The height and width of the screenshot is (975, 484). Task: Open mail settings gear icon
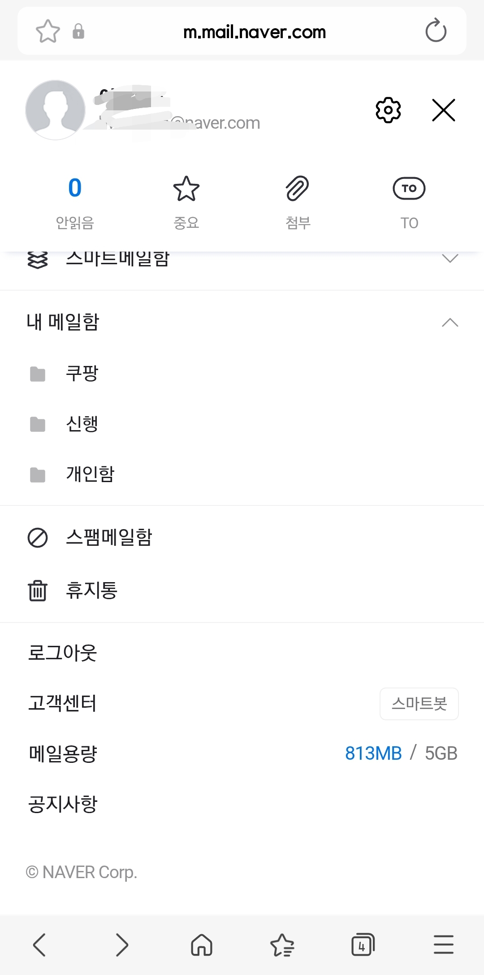tap(388, 110)
